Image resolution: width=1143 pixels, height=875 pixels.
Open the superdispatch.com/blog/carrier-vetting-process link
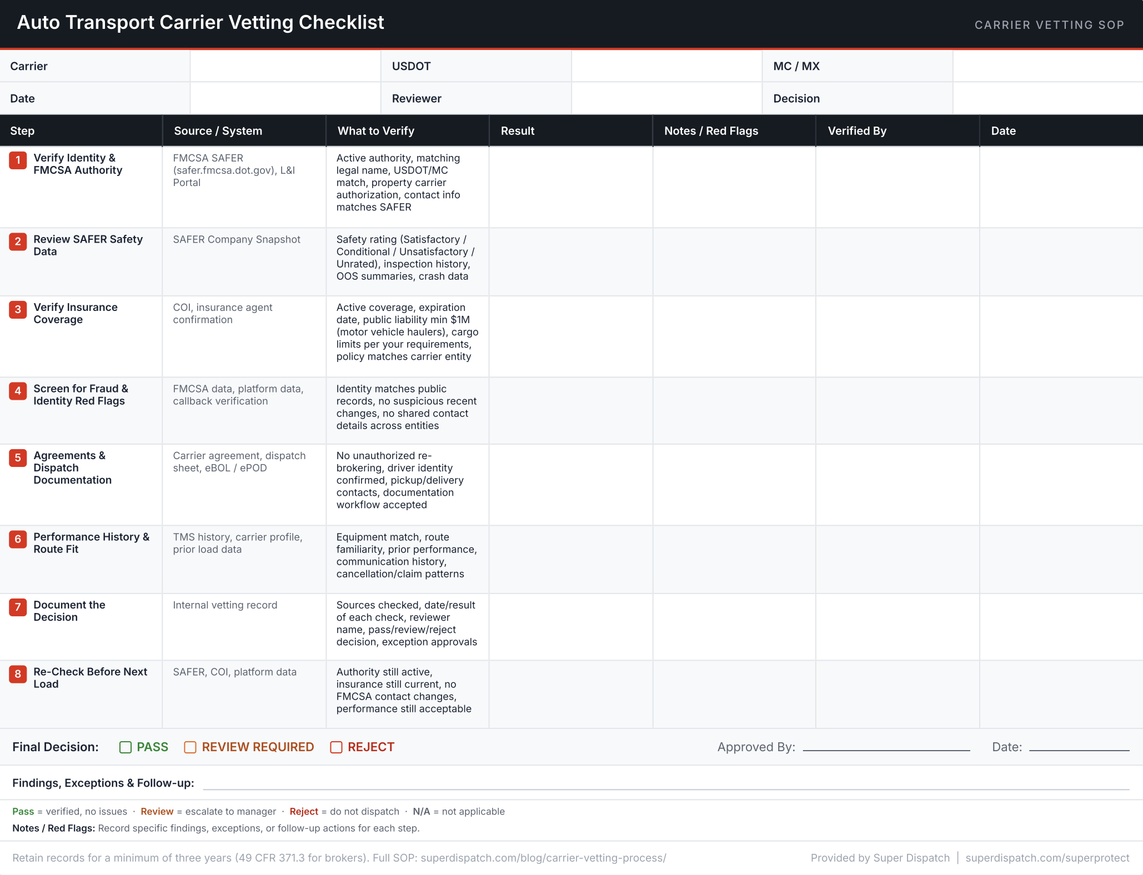tap(543, 858)
